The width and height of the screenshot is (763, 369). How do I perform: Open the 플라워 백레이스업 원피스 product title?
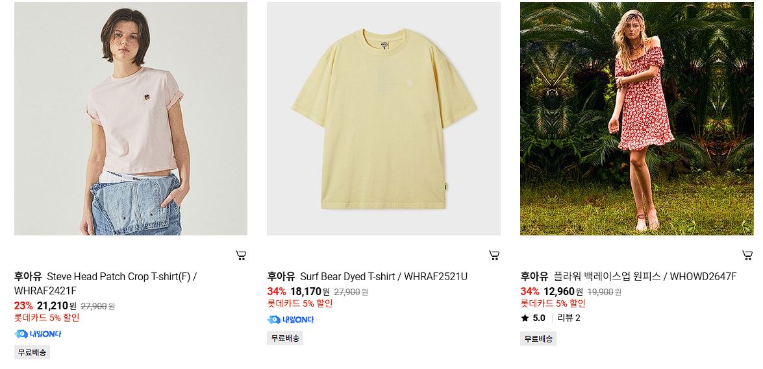point(645,277)
